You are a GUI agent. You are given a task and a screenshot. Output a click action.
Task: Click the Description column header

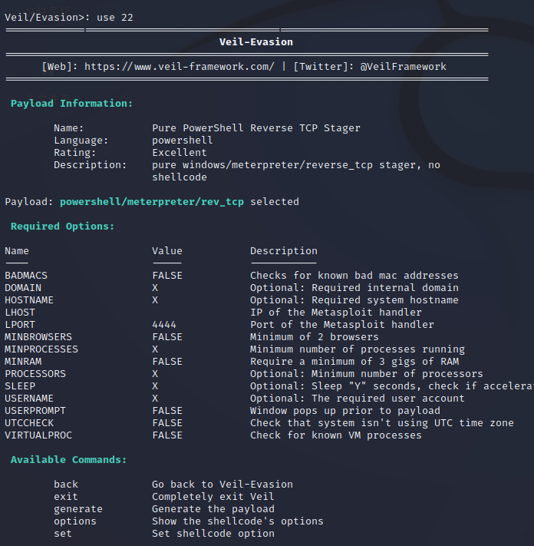(284, 250)
